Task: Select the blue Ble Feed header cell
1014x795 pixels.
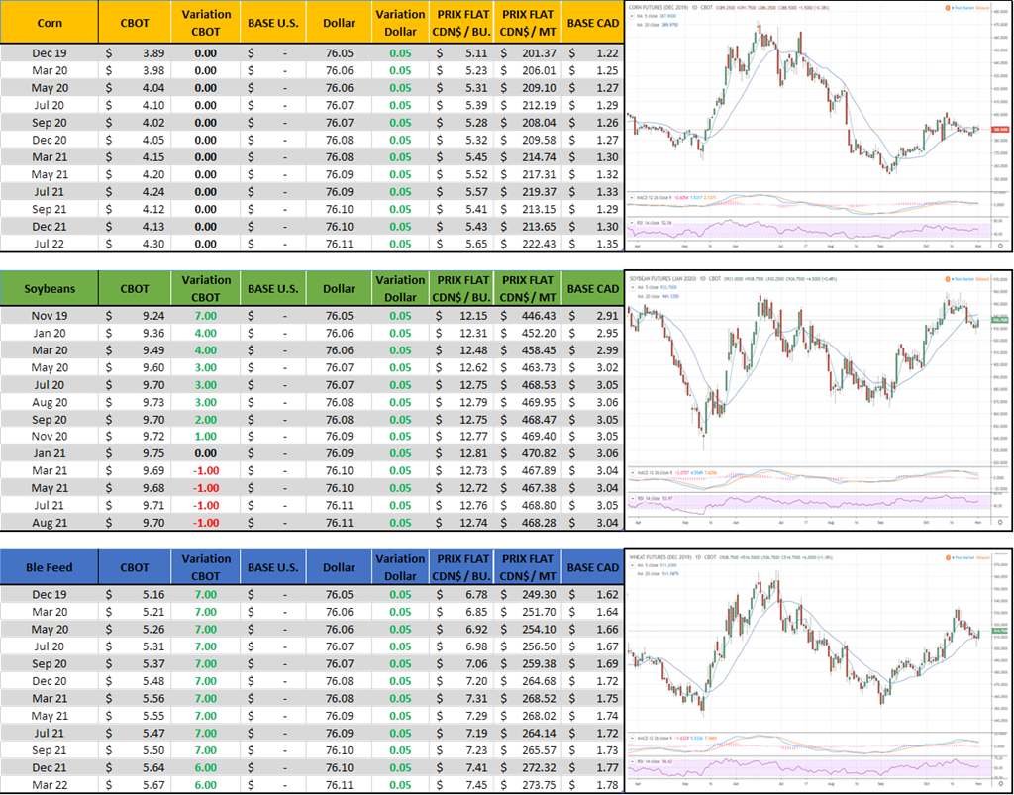Action: click(50, 567)
